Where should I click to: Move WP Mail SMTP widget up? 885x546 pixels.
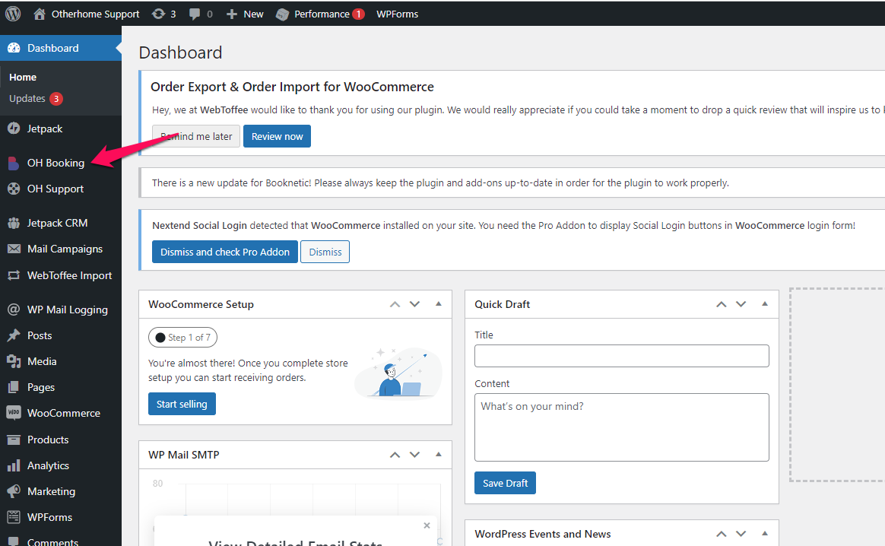395,455
